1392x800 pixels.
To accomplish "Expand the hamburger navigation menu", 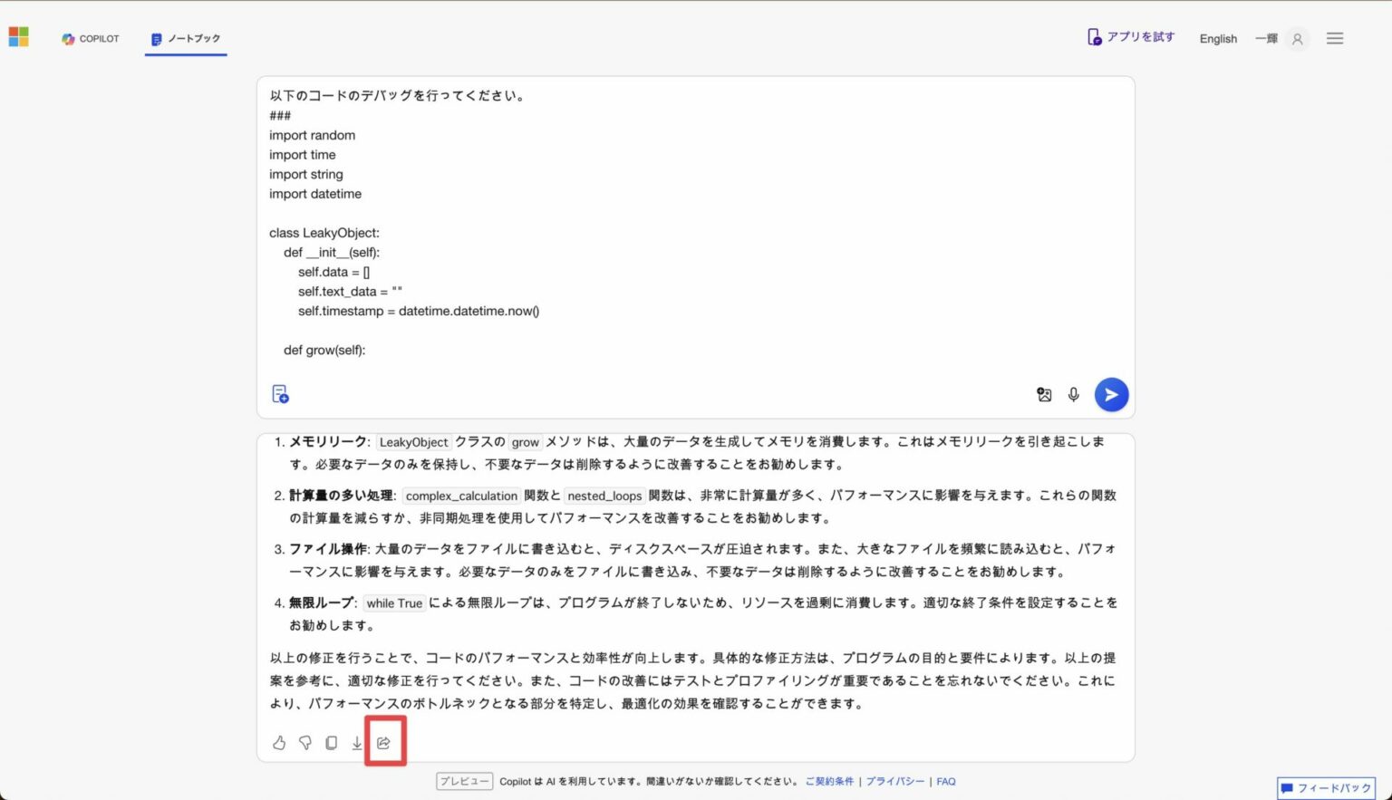I will coord(1335,38).
